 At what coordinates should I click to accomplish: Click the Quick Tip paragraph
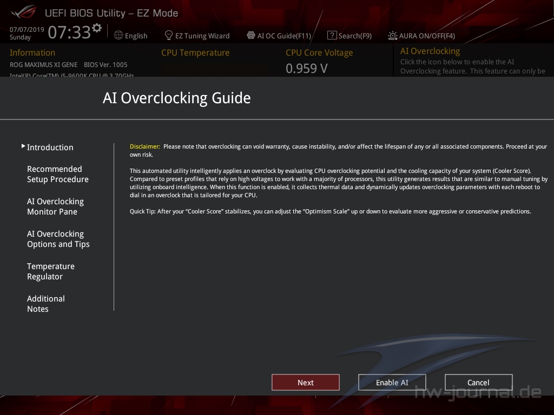coord(331,211)
